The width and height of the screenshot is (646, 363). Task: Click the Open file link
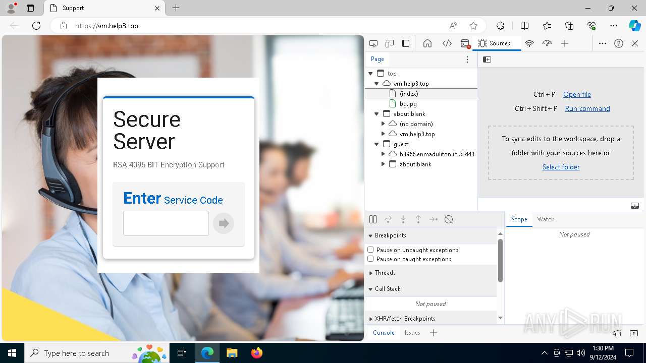[577, 94]
